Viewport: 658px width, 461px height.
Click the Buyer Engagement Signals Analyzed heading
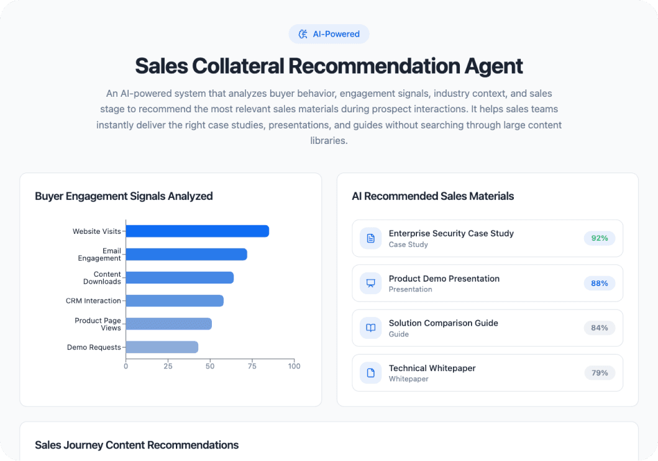(123, 196)
